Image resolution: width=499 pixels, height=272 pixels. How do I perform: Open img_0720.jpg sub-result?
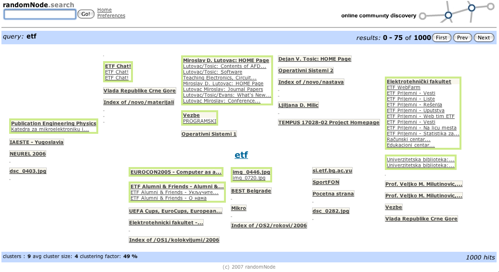[x=249, y=178]
